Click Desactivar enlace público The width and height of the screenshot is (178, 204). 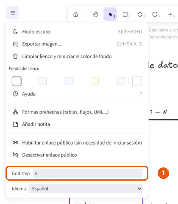(77, 155)
